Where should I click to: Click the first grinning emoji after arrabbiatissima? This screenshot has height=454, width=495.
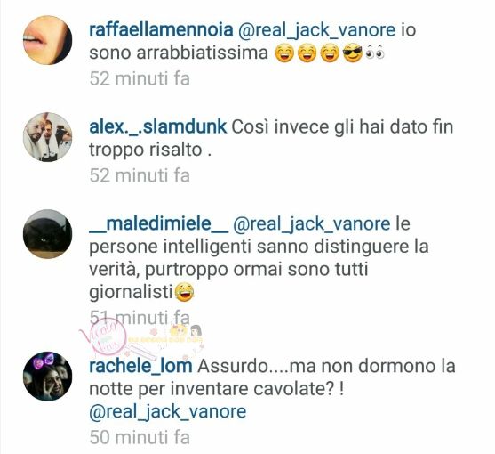284,53
